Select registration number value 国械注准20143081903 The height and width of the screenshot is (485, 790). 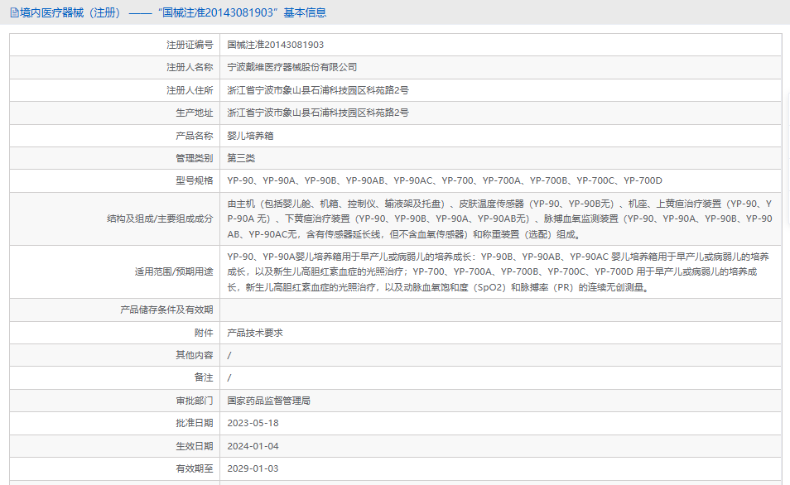[x=276, y=45]
